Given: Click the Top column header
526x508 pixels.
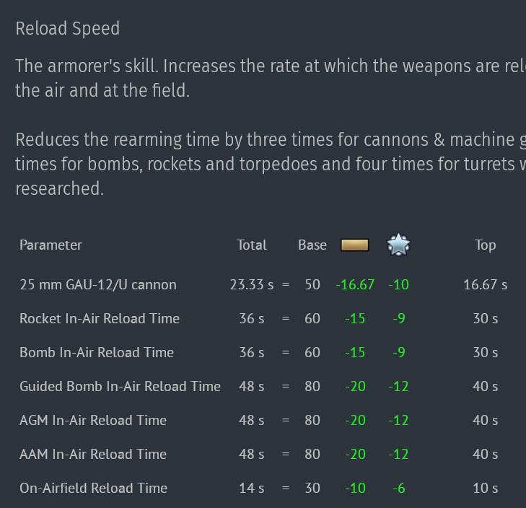Looking at the screenshot, I should 486,245.
